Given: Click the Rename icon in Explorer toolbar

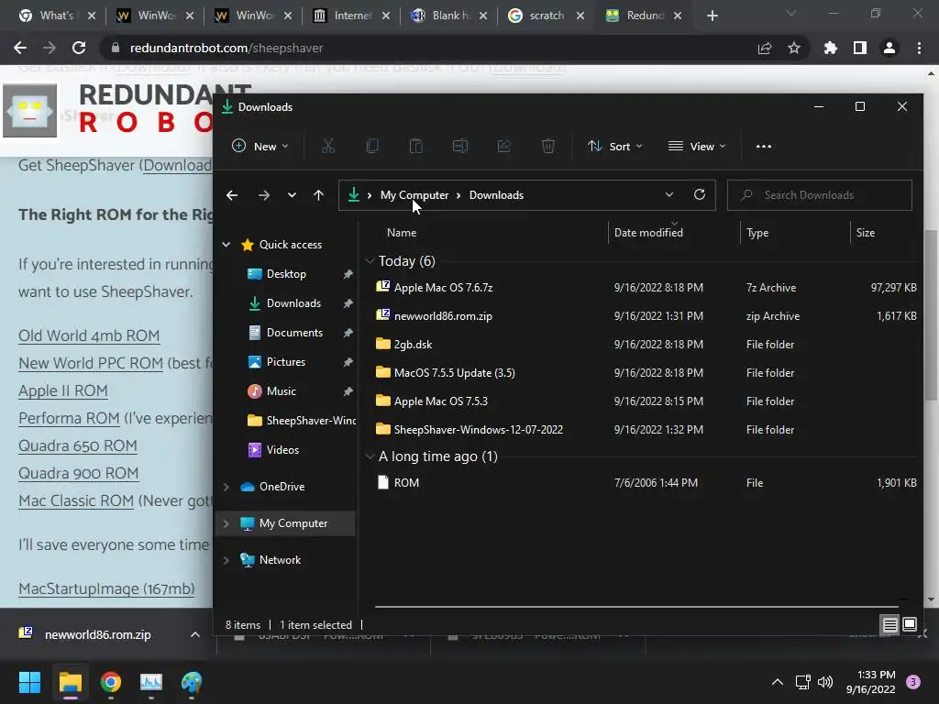Looking at the screenshot, I should click(x=460, y=146).
